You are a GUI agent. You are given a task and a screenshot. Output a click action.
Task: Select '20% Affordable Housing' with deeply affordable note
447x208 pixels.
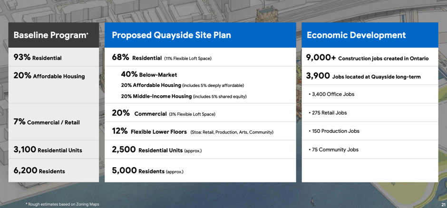click(183, 85)
